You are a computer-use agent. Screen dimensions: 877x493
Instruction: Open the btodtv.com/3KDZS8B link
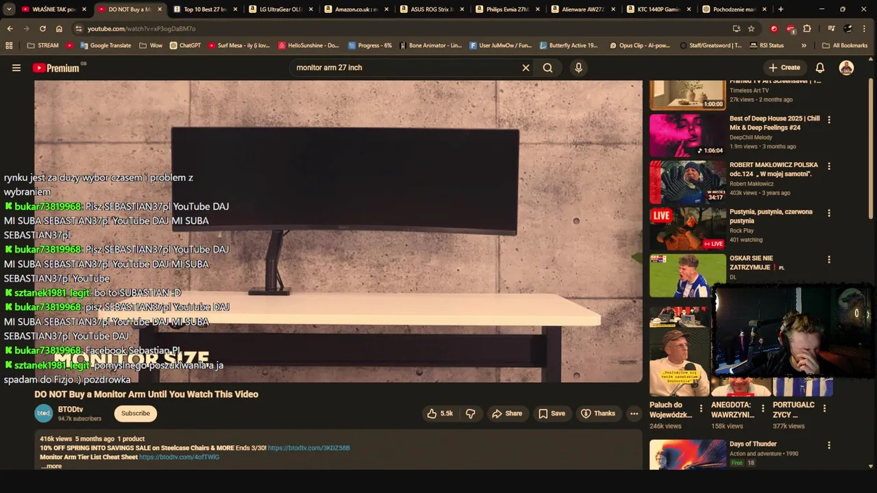(309, 448)
